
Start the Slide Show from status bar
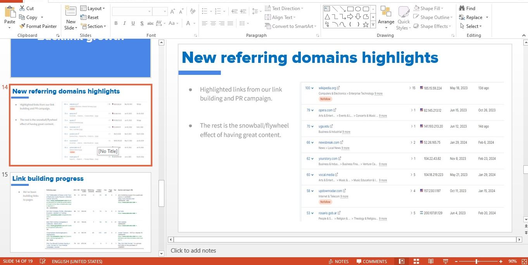445,261
